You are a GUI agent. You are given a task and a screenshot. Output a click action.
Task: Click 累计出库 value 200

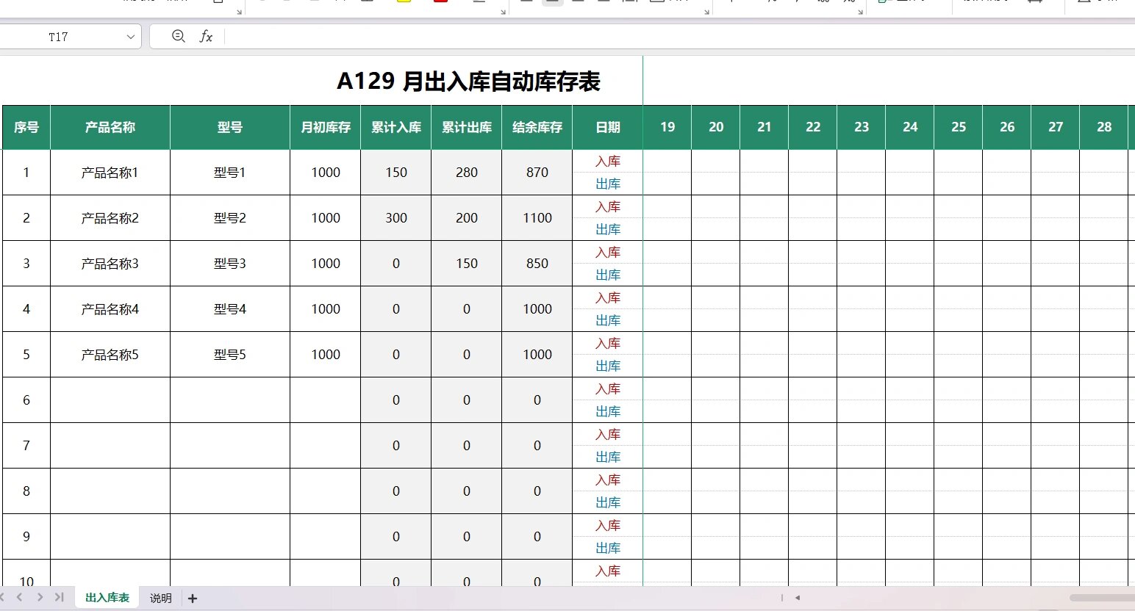[467, 218]
